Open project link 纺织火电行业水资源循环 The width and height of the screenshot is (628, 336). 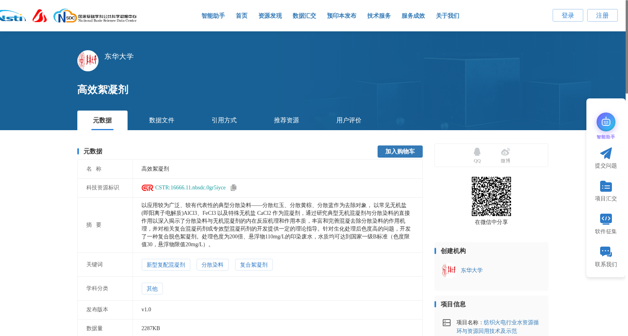[x=498, y=327]
